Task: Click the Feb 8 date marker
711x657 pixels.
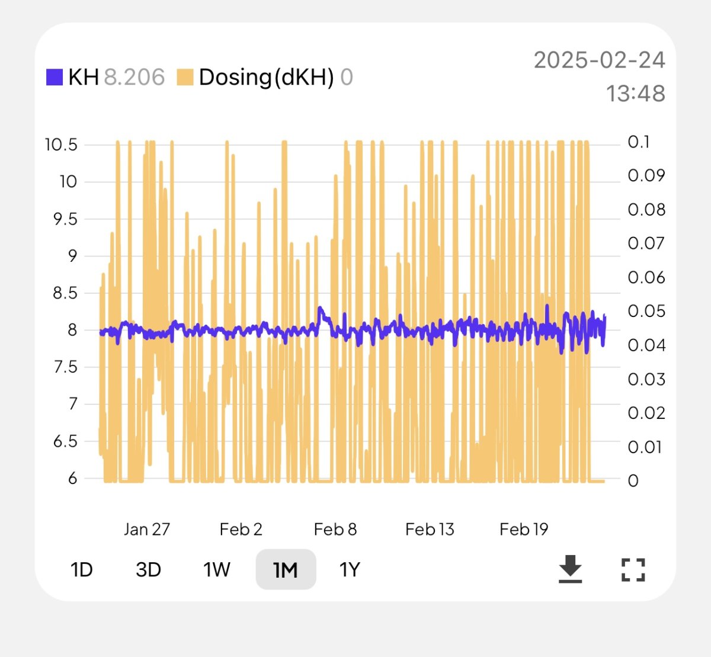Action: point(335,529)
